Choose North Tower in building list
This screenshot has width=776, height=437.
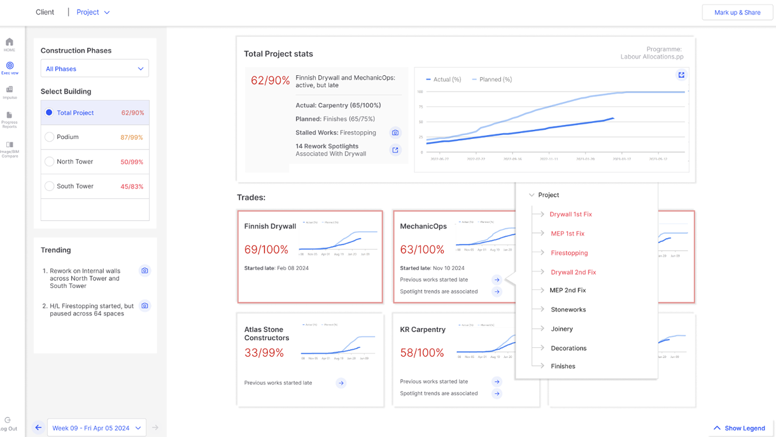tap(50, 161)
